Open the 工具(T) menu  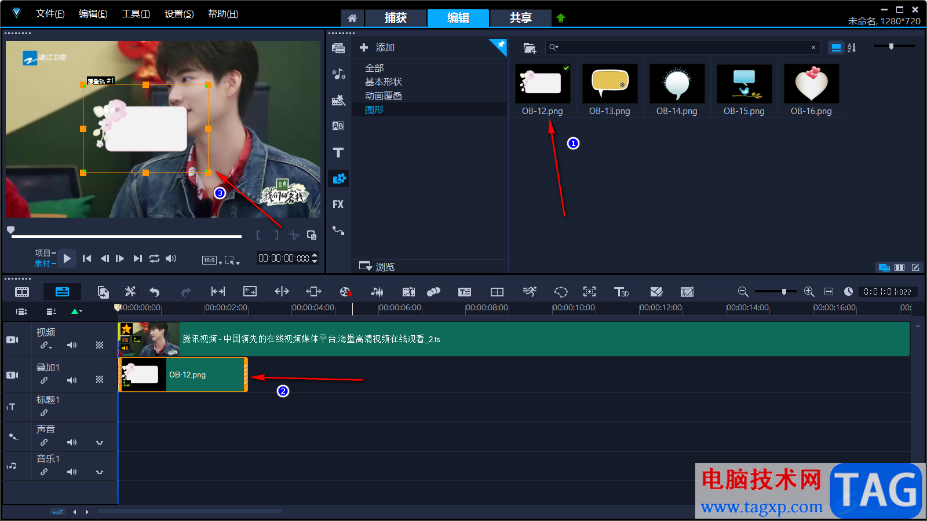[x=136, y=14]
